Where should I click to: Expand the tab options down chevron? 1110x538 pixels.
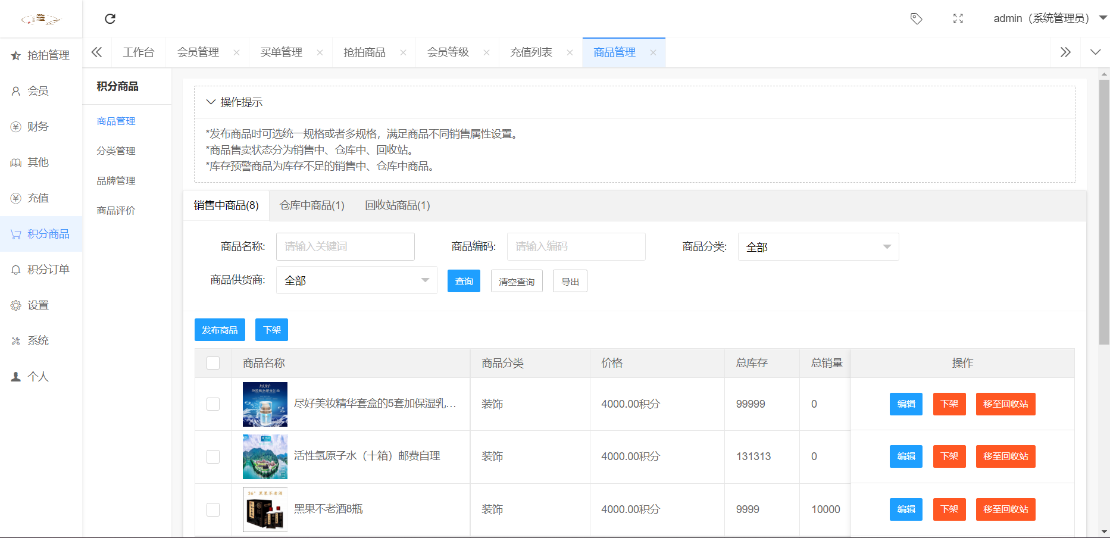coord(1095,52)
